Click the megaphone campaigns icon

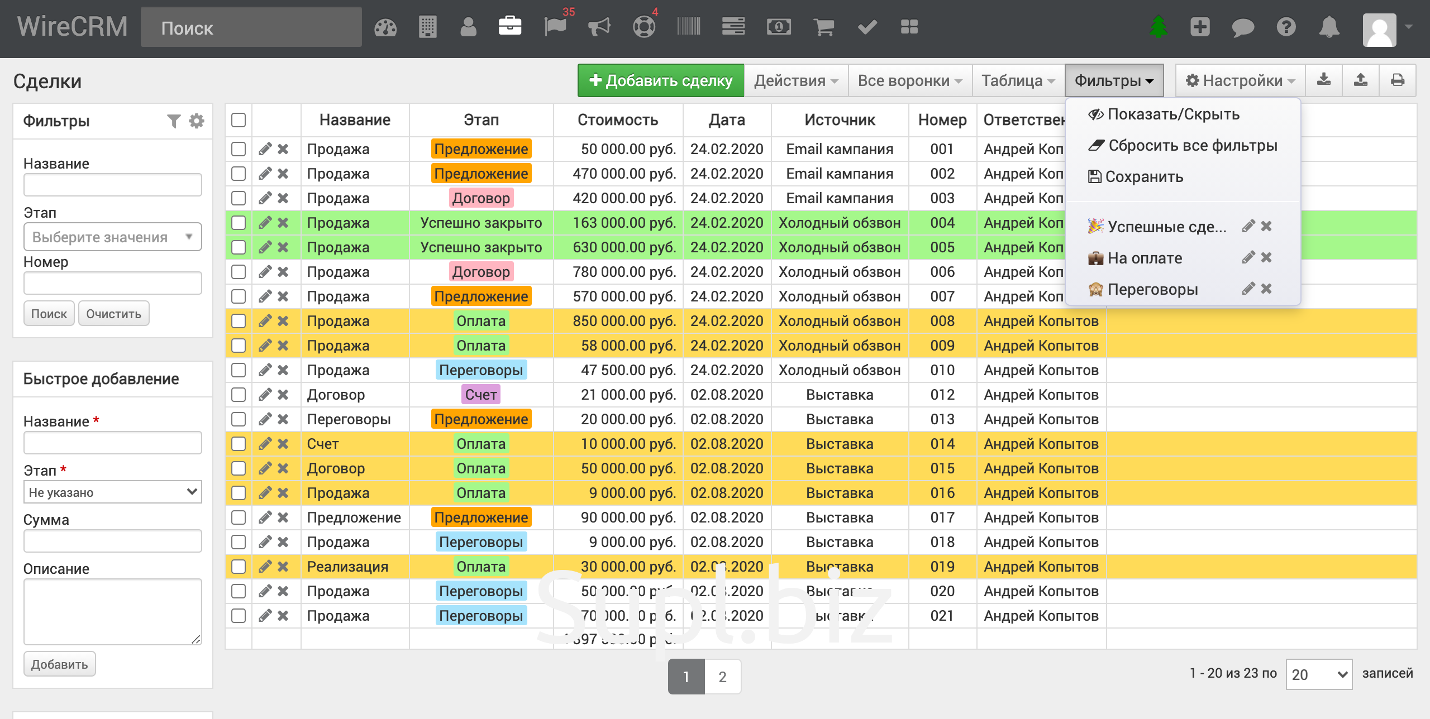[599, 27]
